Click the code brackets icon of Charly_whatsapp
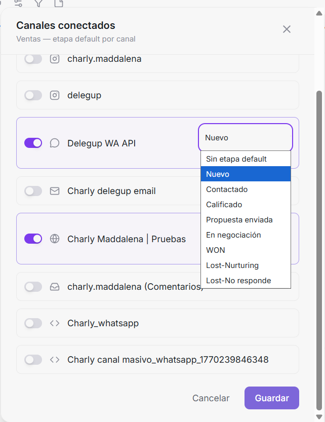The image size is (325, 422). pos(55,323)
